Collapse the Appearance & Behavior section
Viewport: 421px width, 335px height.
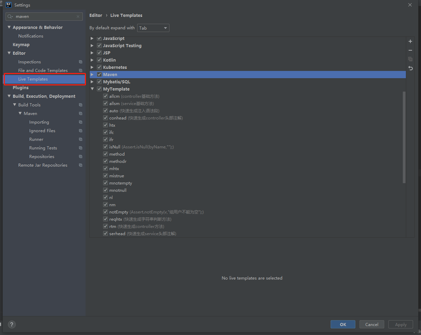coord(9,27)
